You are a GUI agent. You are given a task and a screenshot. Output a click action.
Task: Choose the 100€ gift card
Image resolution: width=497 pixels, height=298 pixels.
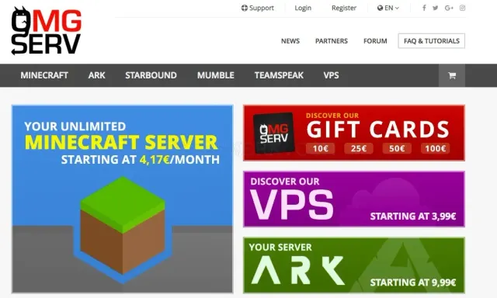point(435,148)
